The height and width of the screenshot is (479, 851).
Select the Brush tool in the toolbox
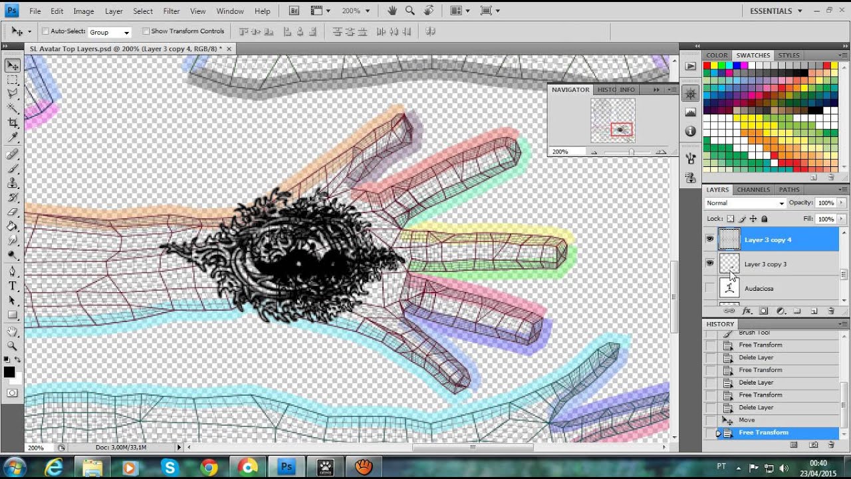pyautogui.click(x=13, y=169)
